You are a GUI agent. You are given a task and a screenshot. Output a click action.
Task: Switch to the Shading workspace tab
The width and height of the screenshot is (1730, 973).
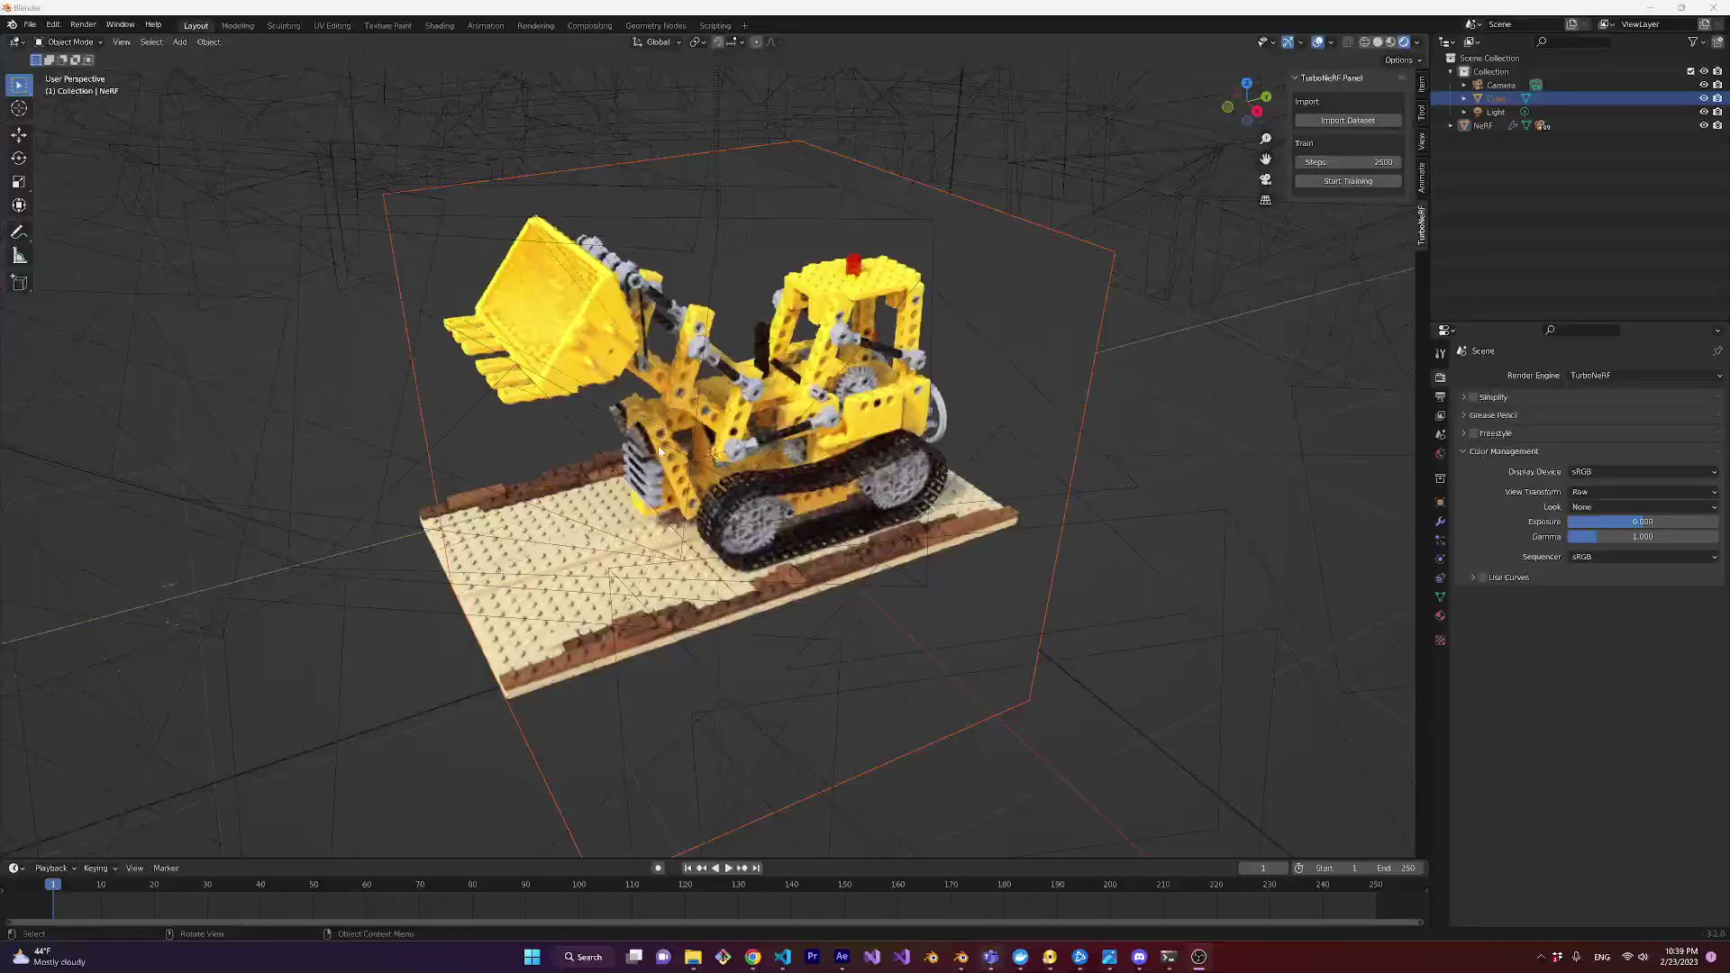440,25
